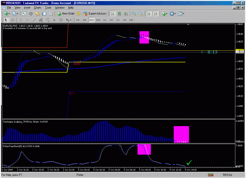The width and height of the screenshot is (246, 178).
Task: Open the Templates dropdown
Action: [x=181, y=14]
